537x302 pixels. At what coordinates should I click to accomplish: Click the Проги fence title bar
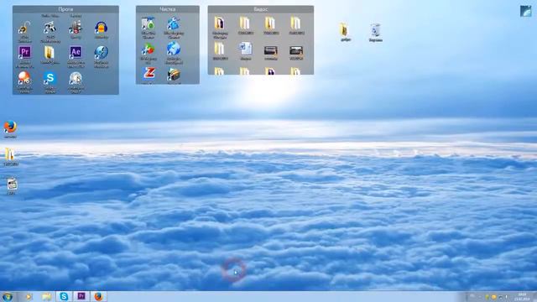[x=65, y=9]
